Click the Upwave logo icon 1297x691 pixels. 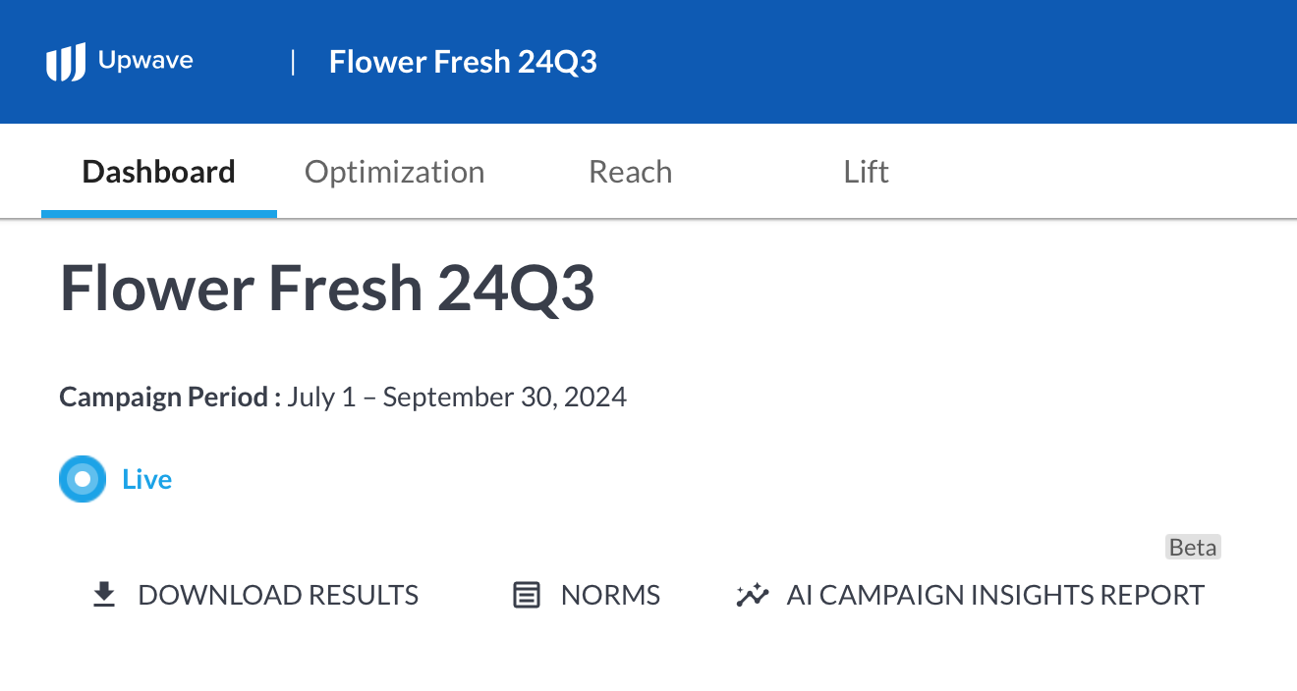coord(66,62)
